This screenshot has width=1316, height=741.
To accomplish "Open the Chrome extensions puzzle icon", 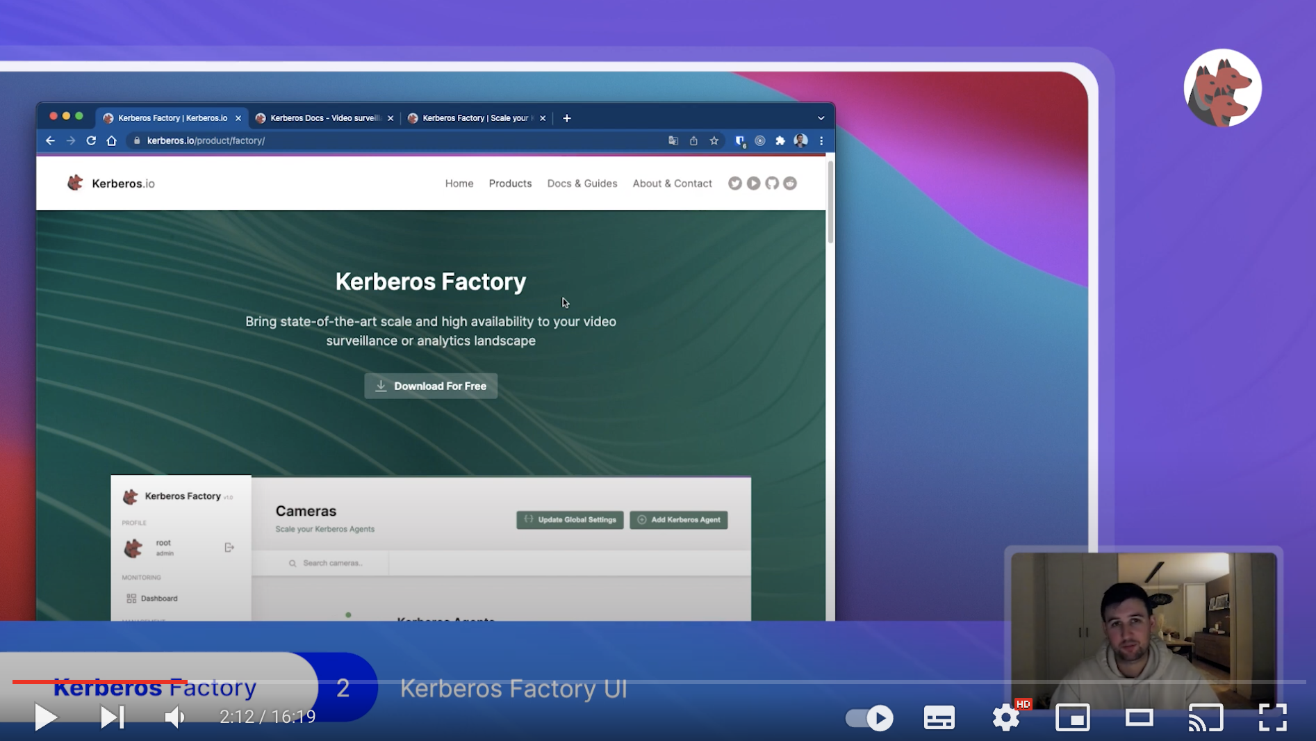I will click(780, 140).
